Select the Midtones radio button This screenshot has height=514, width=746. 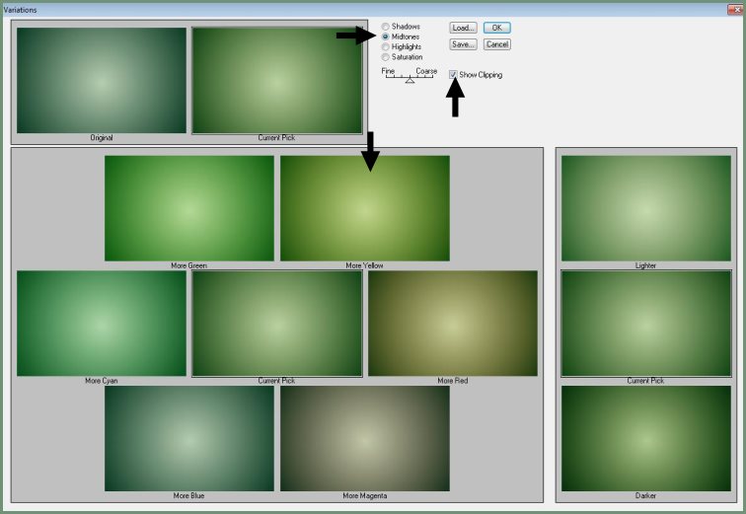pos(385,37)
